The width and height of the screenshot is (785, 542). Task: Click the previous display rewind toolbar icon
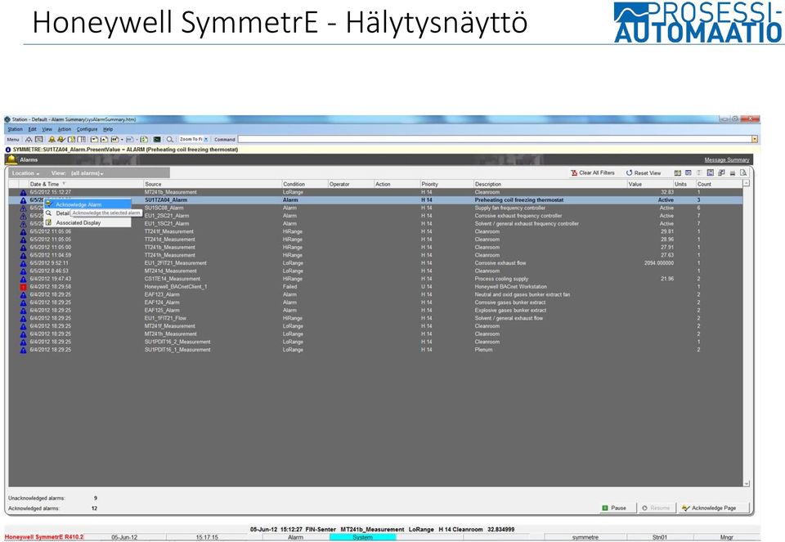114,139
